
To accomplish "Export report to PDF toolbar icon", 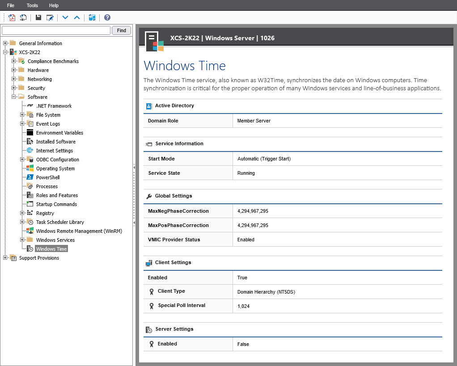I will pyautogui.click(x=12, y=17).
